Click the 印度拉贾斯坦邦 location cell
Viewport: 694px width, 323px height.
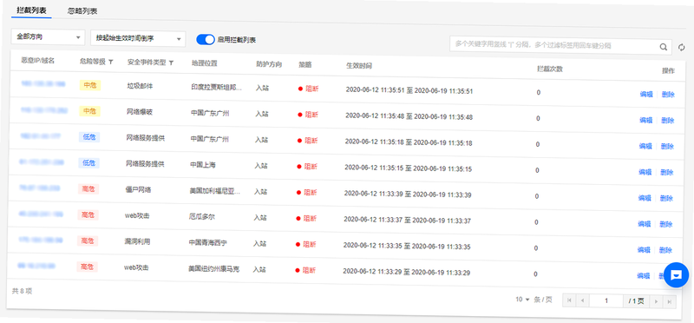click(x=216, y=88)
